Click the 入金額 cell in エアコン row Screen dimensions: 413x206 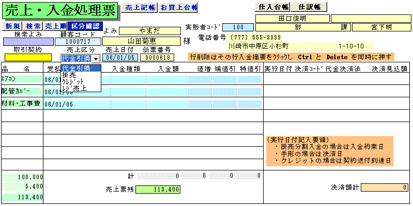point(166,80)
